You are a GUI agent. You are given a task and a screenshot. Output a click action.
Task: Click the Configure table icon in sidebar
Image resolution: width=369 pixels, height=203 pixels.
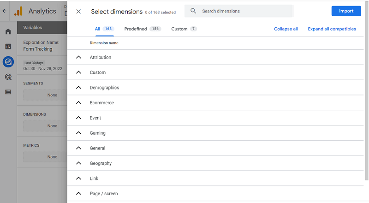8,92
